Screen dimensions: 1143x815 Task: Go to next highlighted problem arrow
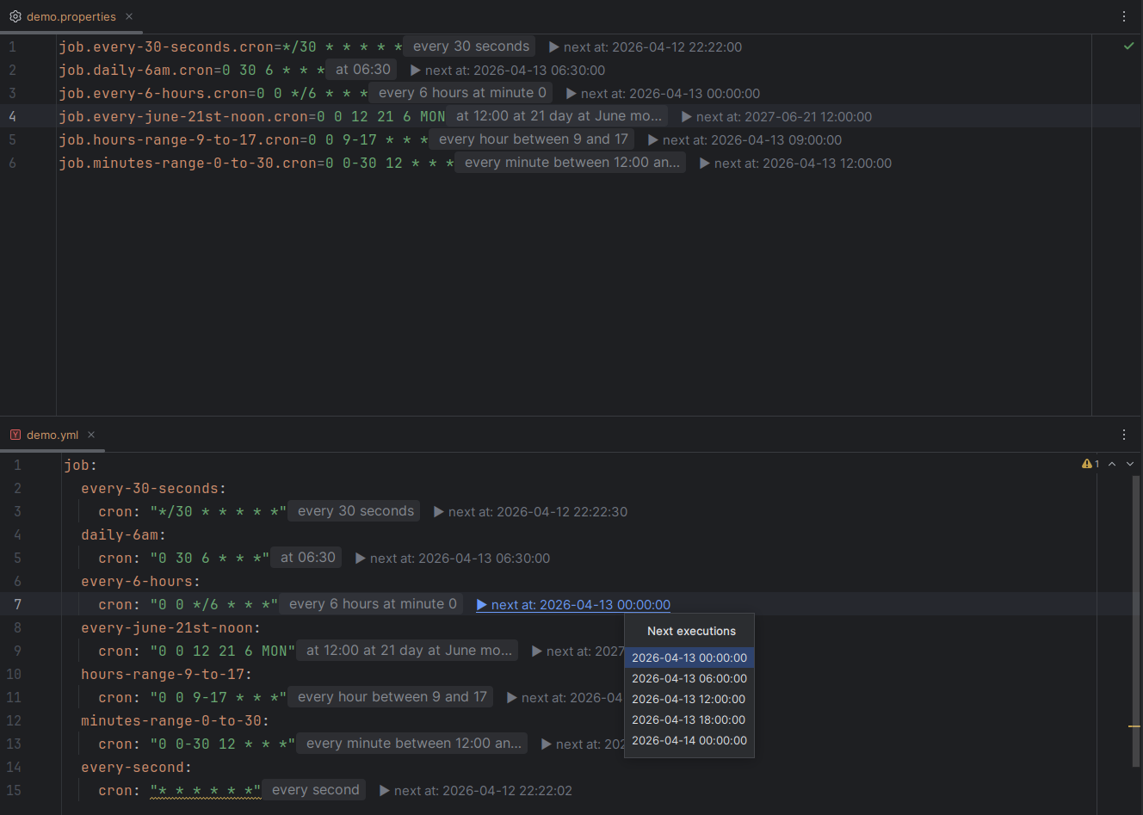pyautogui.click(x=1130, y=464)
